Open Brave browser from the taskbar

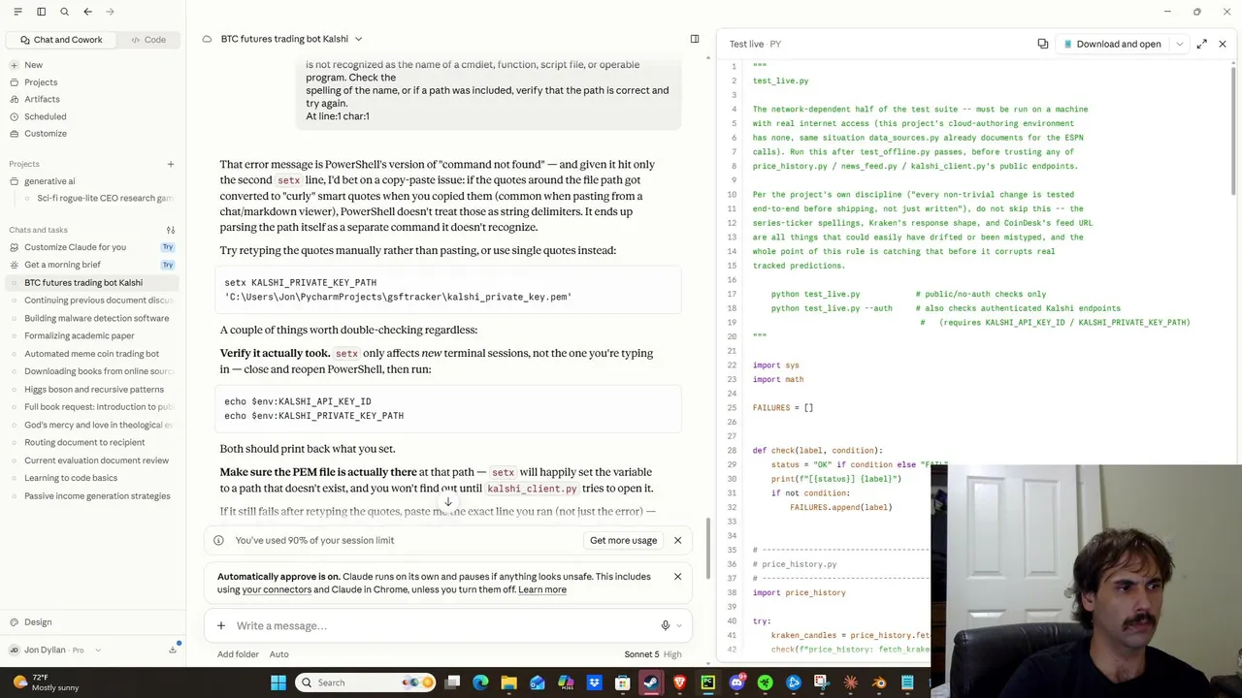point(679,682)
